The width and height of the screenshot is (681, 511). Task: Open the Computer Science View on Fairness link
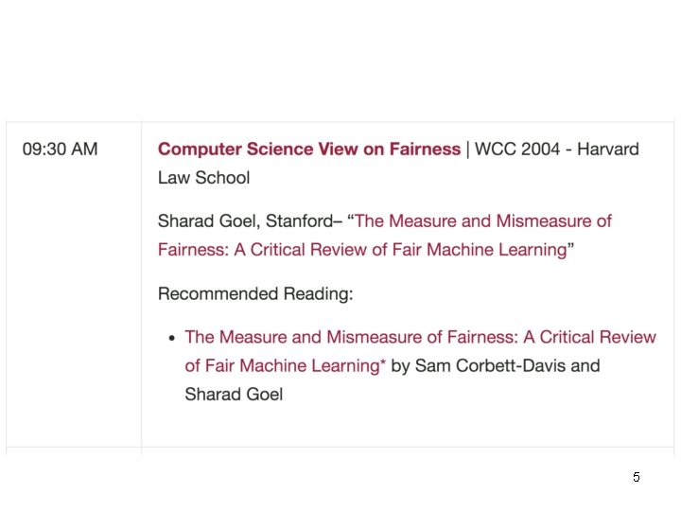tap(308, 149)
